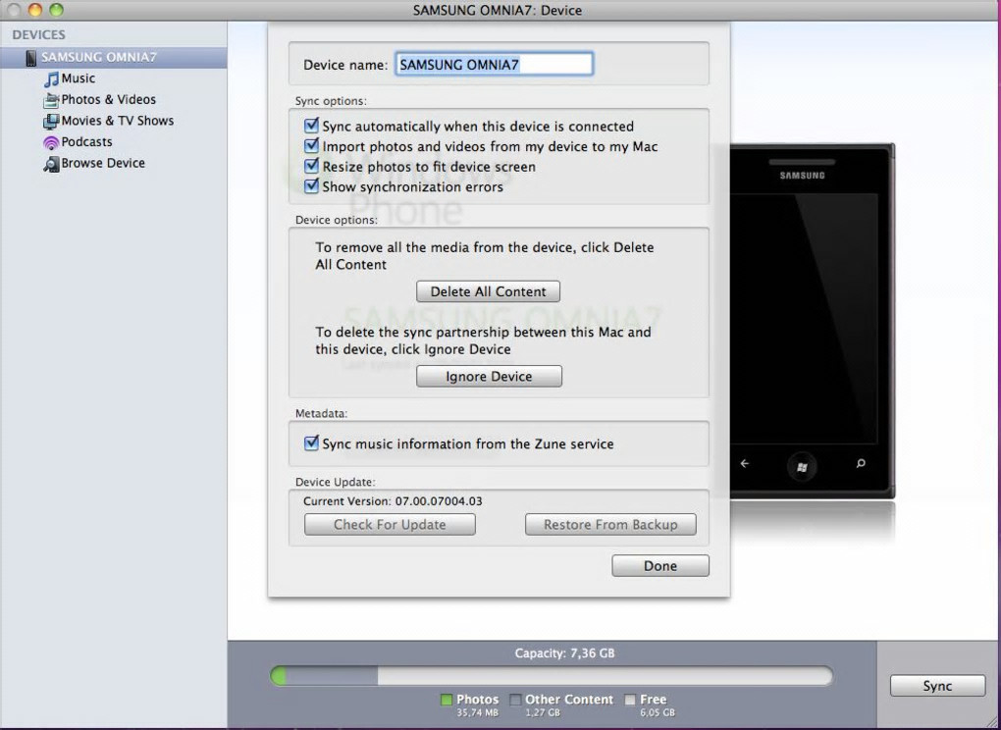Click the Photos & Videos camera icon

(51, 100)
